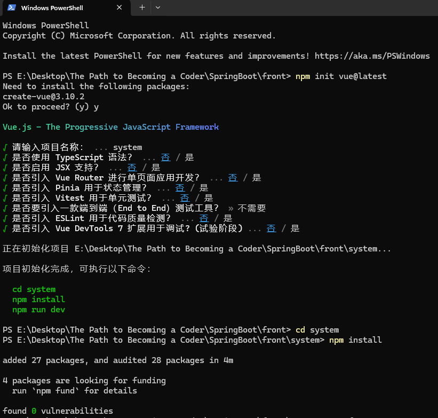This screenshot has width=438, height=418.
Task: Click the checkmark beside the ESLint prompt
Action: 5,218
